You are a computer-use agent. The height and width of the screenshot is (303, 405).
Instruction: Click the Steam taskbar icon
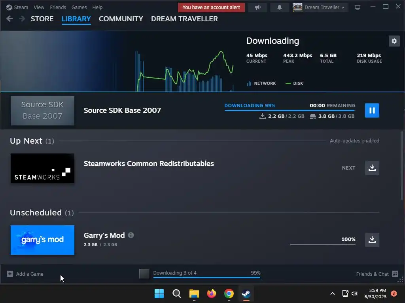tap(246, 294)
